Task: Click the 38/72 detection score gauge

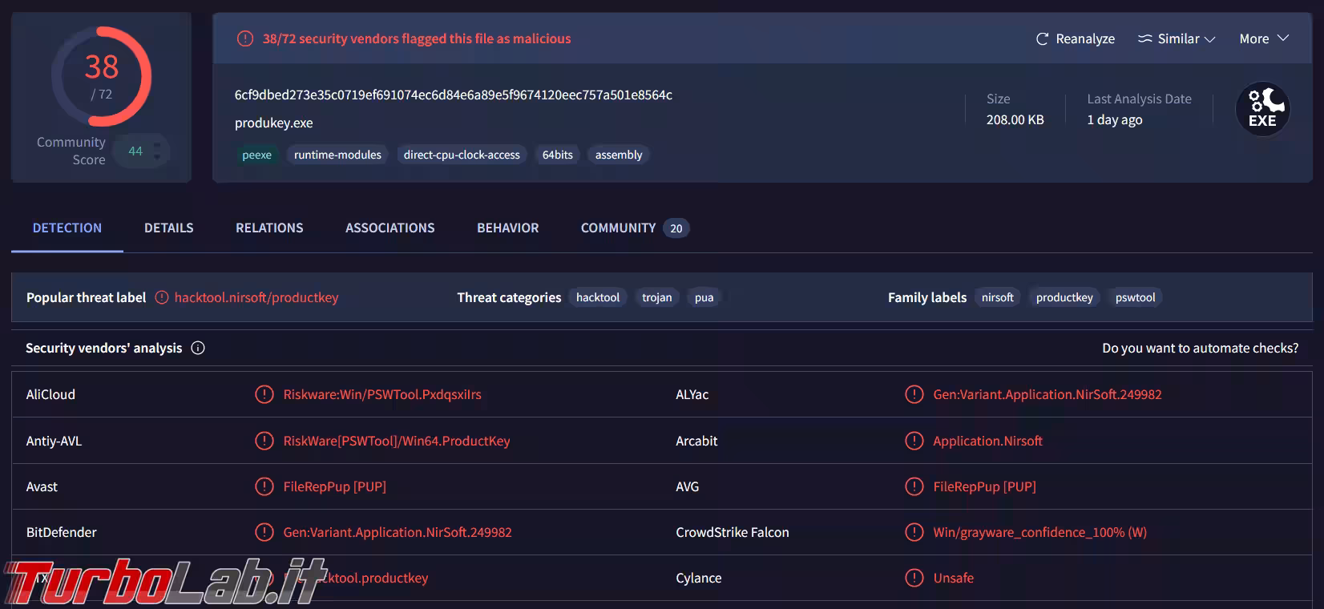Action: (102, 77)
